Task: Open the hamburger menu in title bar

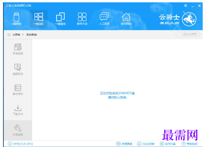Action: pyautogui.click(x=185, y=6)
